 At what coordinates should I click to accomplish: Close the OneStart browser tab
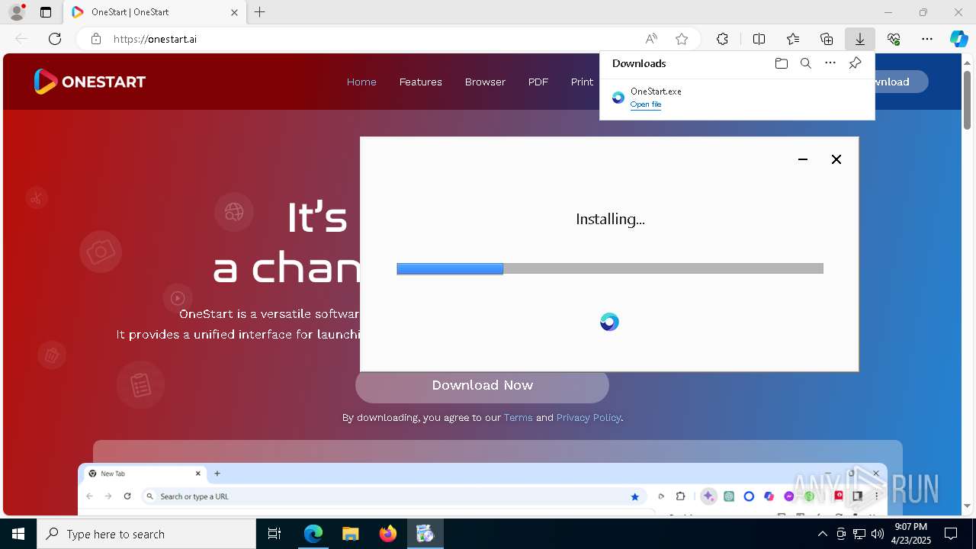pyautogui.click(x=235, y=12)
